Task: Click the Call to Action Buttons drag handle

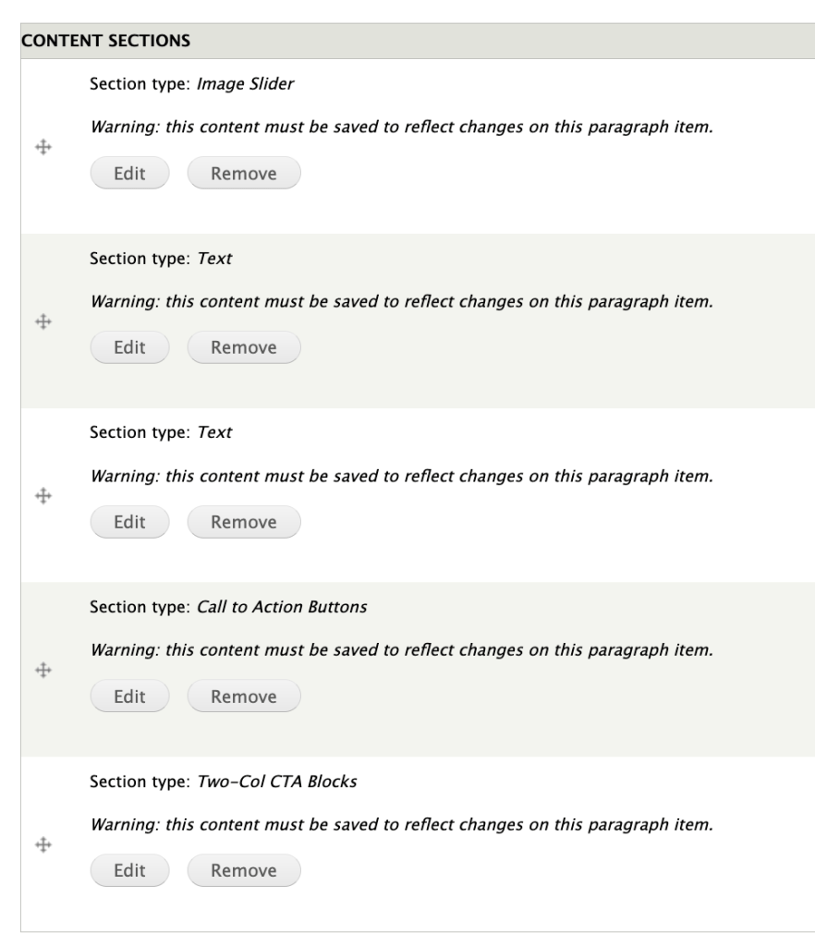Action: 41,670
